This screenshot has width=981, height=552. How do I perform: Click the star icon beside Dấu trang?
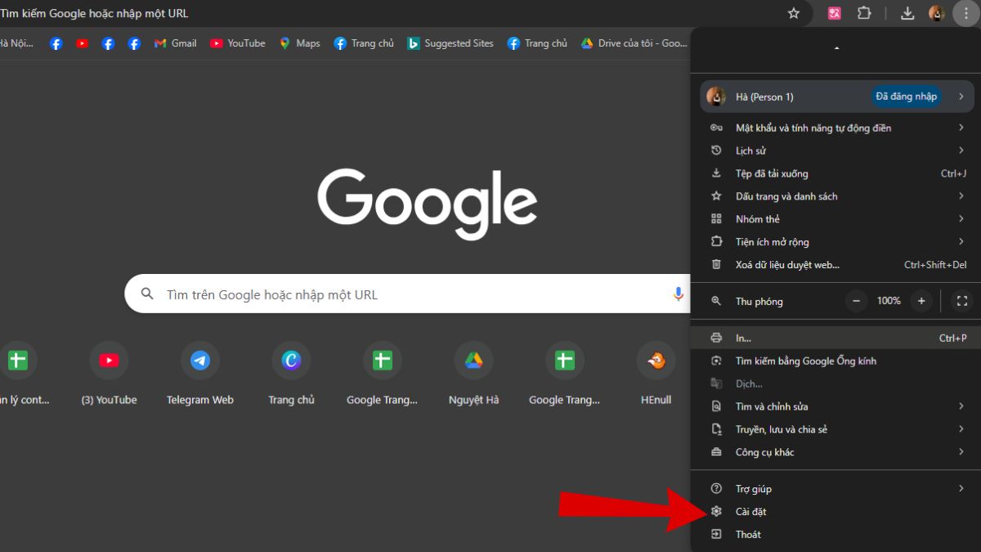click(x=716, y=196)
